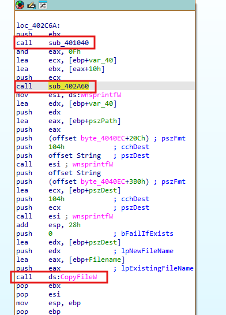This screenshot has height=315, width=226.
Task: Click 'push offset String' line without comment
Action: (59, 173)
